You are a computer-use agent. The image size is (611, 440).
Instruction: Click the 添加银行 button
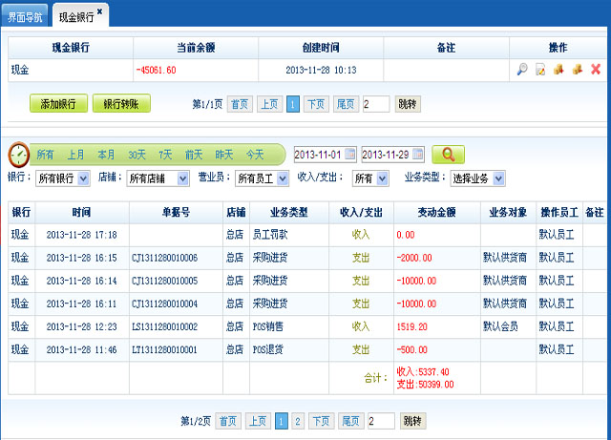(x=58, y=104)
